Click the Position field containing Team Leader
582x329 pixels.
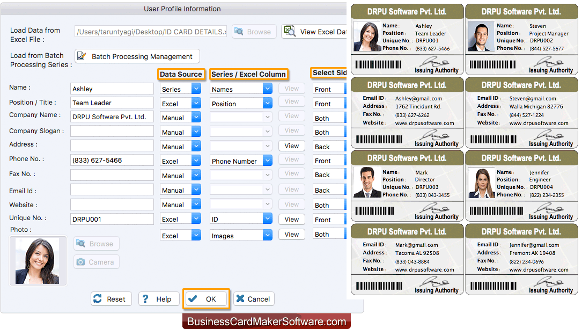pyautogui.click(x=112, y=103)
